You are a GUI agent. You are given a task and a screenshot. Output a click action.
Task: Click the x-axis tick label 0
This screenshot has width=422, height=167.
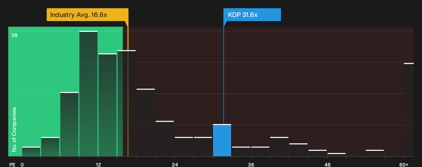click(22, 164)
